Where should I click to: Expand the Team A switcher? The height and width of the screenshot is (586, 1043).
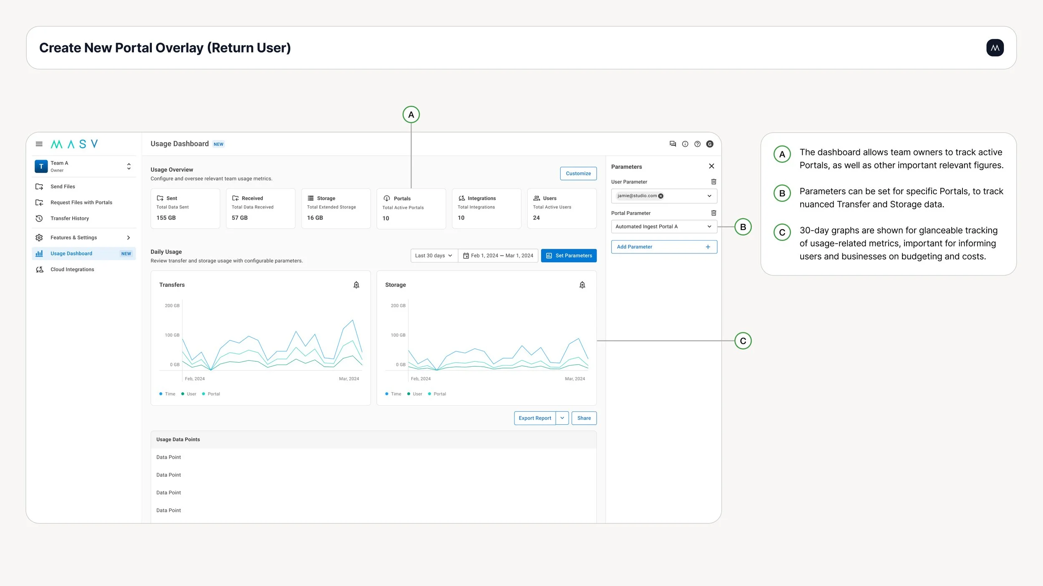(129, 166)
